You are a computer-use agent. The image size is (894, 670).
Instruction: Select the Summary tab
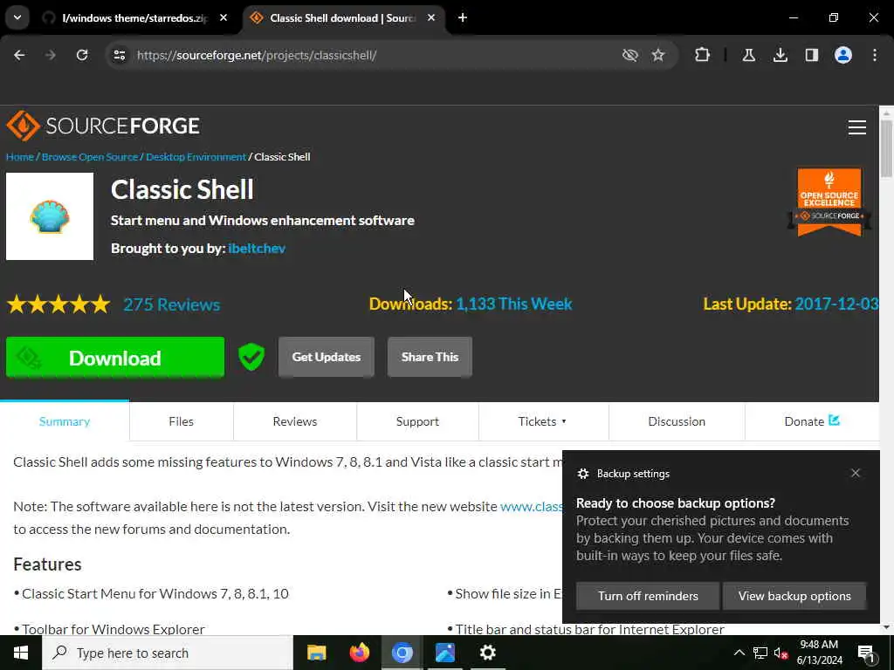pos(65,421)
